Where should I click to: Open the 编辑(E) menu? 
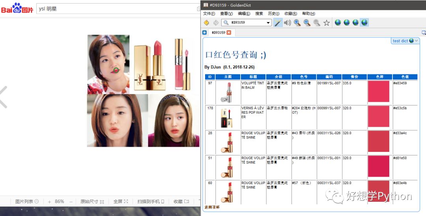pos(244,13)
